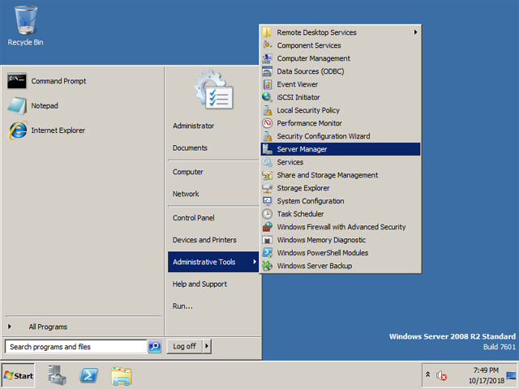
Task: Click the Notepad icon in Start menu
Action: tap(16, 106)
